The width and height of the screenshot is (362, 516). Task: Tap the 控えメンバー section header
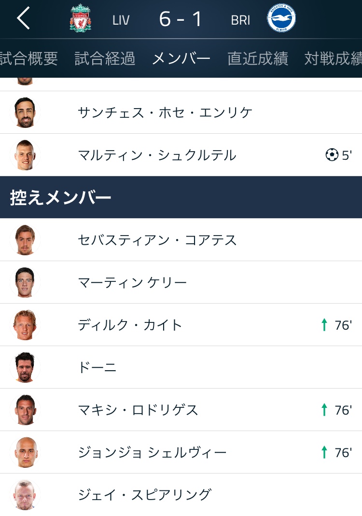pyautogui.click(x=61, y=197)
